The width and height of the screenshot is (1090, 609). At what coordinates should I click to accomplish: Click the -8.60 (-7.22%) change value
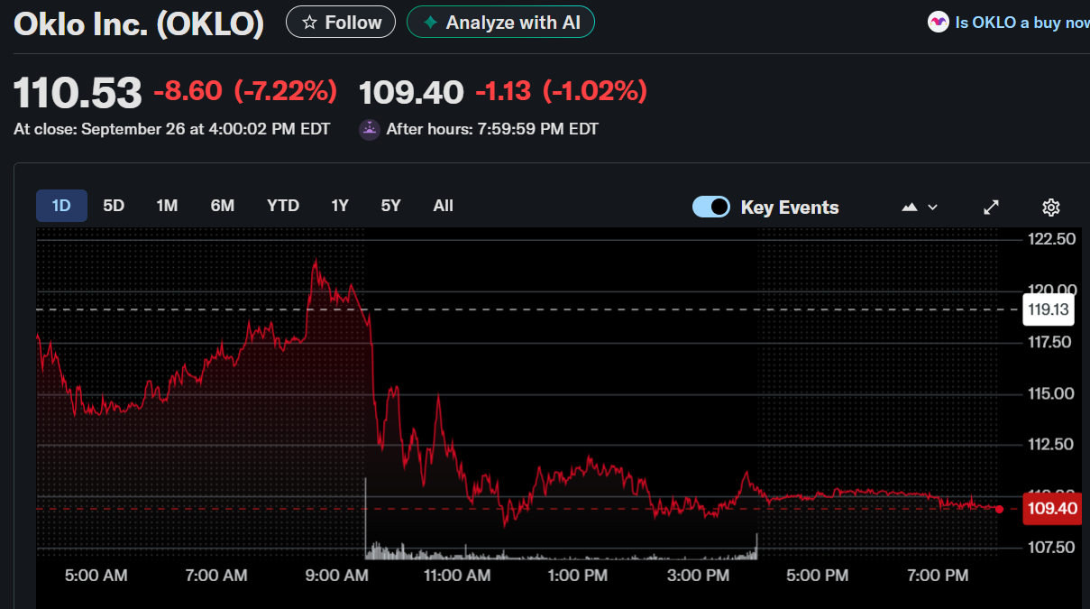pos(245,91)
